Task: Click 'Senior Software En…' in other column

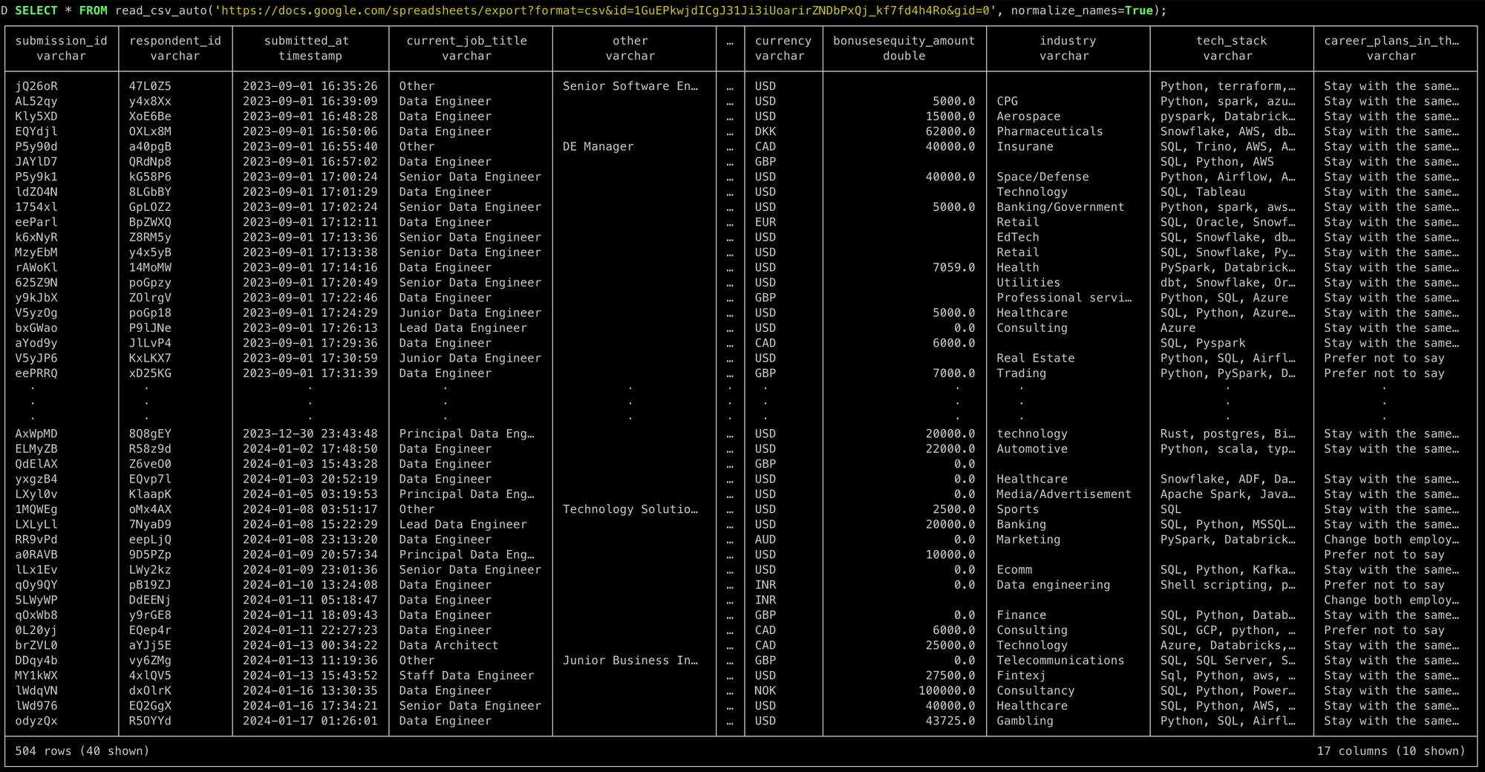Action: (630, 86)
